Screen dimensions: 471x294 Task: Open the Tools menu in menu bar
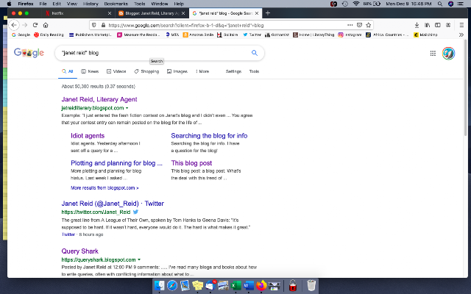click(139, 4)
